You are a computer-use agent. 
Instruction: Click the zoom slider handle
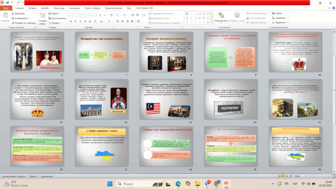coord(316,176)
